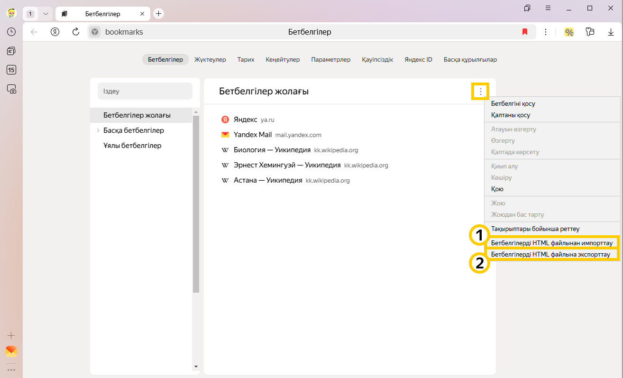Open history clock icon in sidebar
Image resolution: width=623 pixels, height=378 pixels.
tap(11, 32)
